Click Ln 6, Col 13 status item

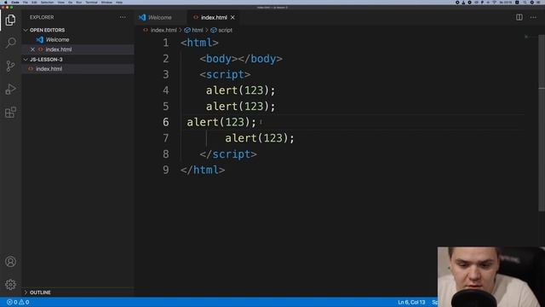(x=411, y=302)
